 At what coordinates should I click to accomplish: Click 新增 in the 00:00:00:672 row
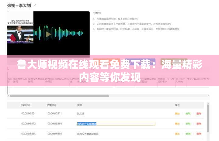point(188,124)
